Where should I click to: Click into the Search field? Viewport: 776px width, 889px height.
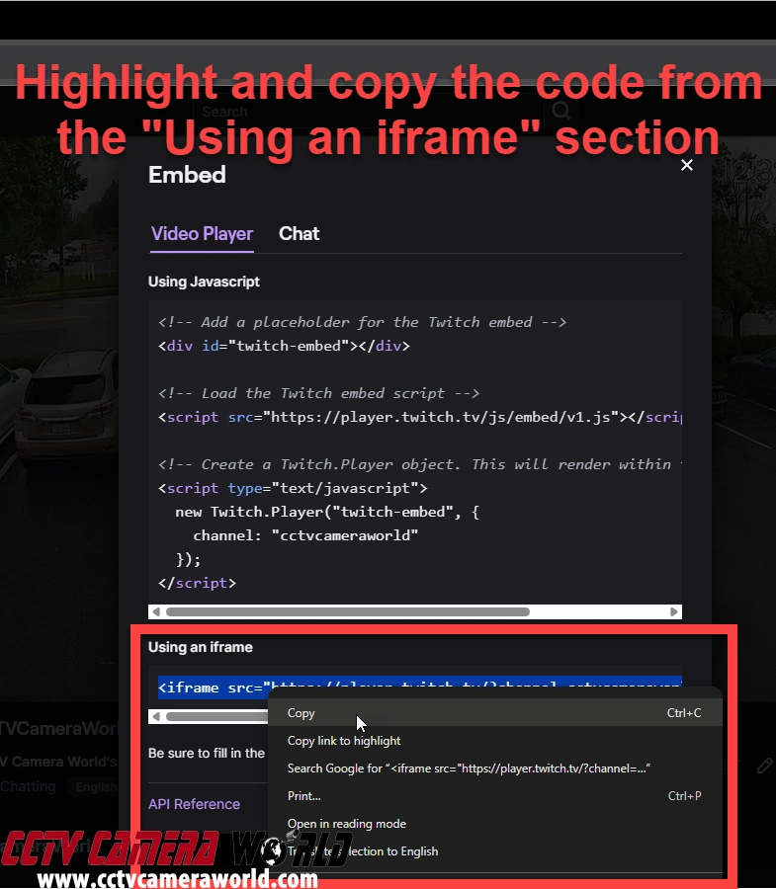click(366, 112)
